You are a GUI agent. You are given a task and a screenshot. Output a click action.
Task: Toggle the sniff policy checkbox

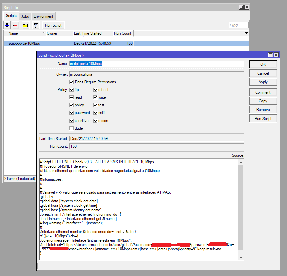click(x=95, y=113)
